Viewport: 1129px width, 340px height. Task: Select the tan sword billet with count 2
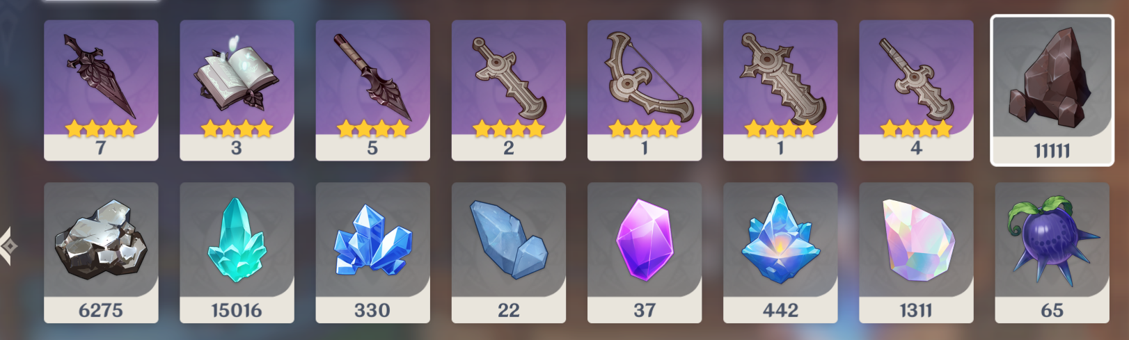point(508,90)
